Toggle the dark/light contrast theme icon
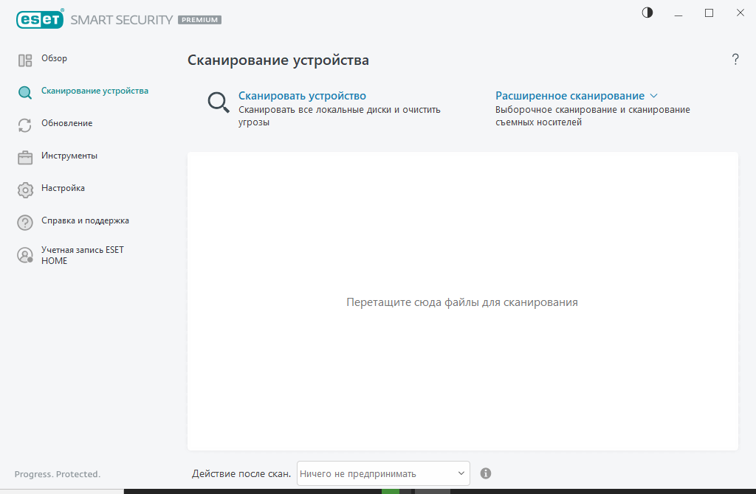756x494 pixels. (647, 13)
